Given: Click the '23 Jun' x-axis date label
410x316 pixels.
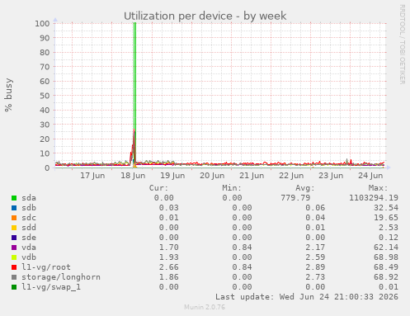Looking at the screenshot, I should point(331,176).
